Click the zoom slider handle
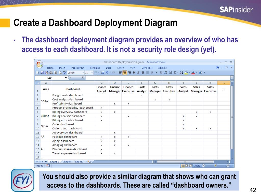The width and height of the screenshot is (261, 196). click(x=215, y=166)
